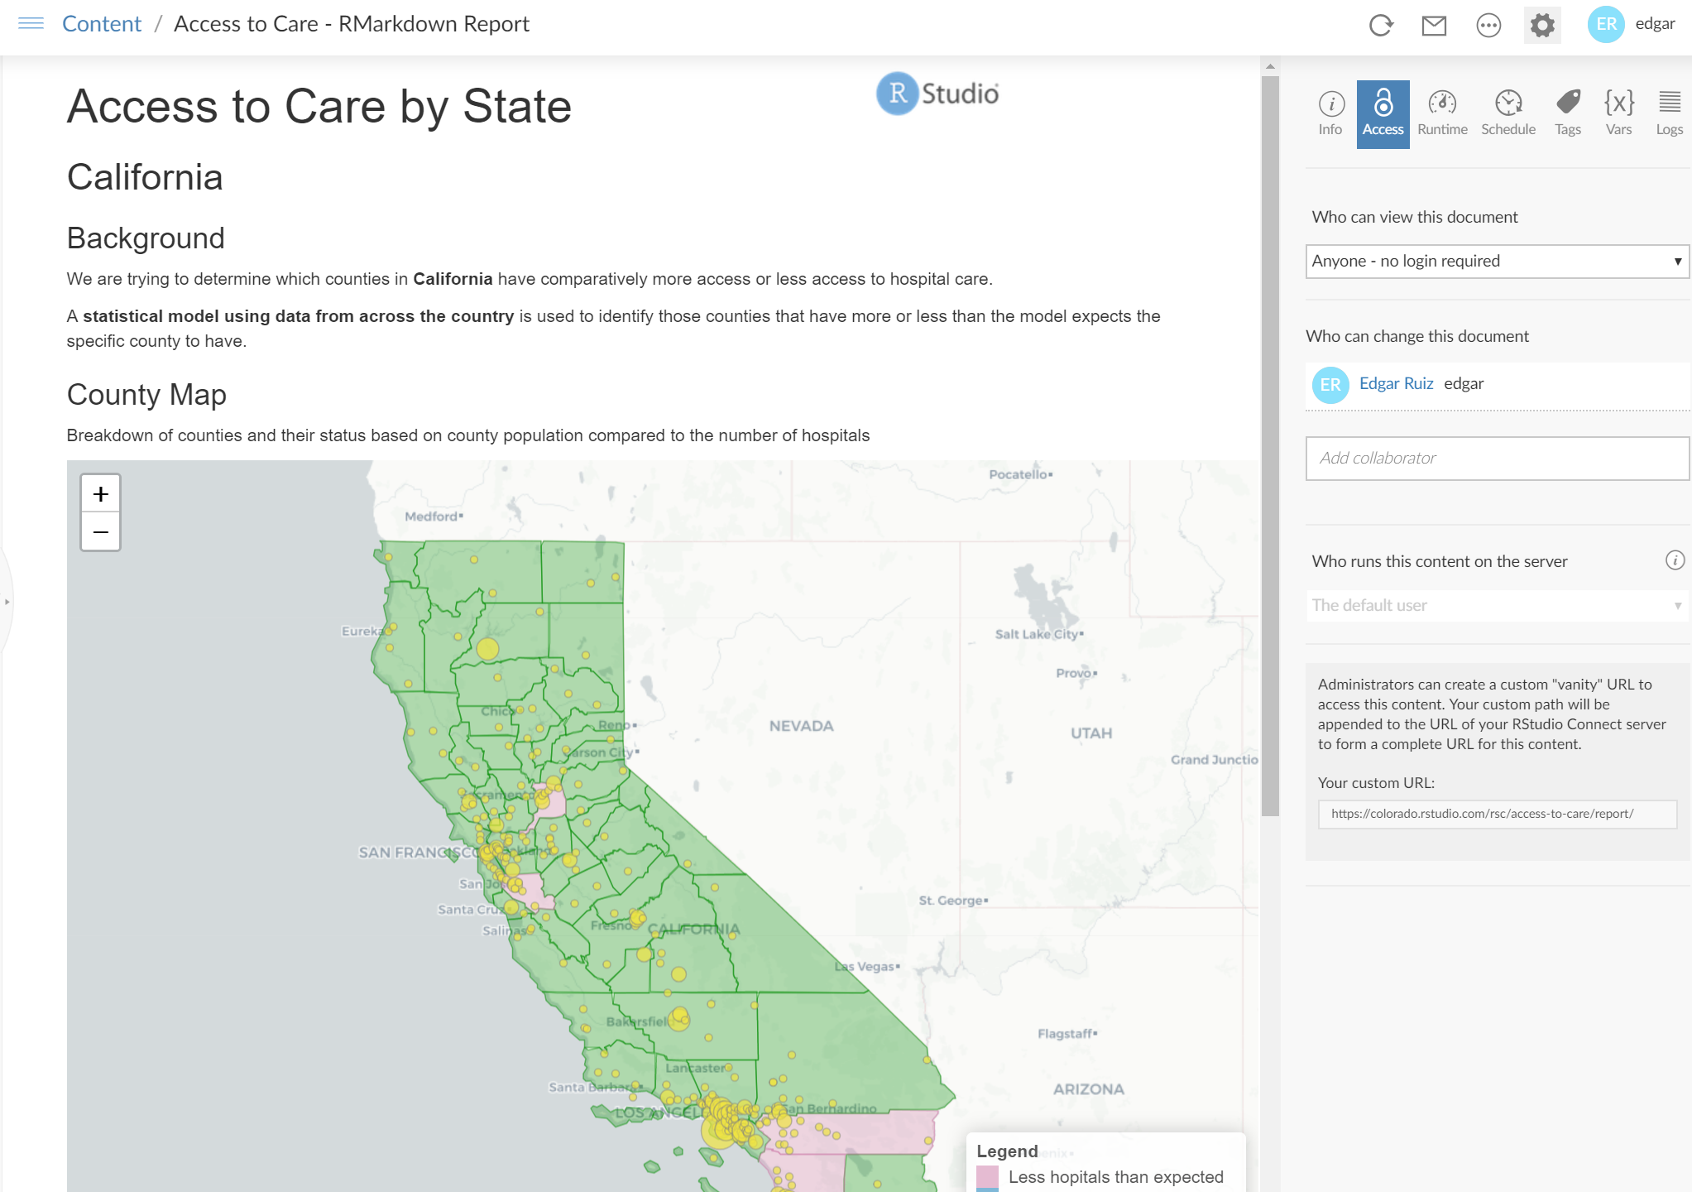Click the pink legend color swatch
This screenshot has width=1692, height=1192.
click(x=987, y=1176)
